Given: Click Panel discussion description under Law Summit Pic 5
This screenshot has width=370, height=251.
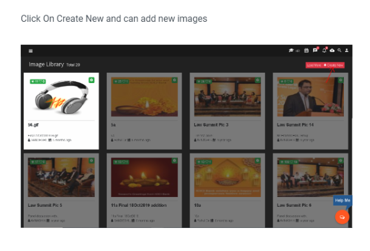Looking at the screenshot, I should pos(43,216).
